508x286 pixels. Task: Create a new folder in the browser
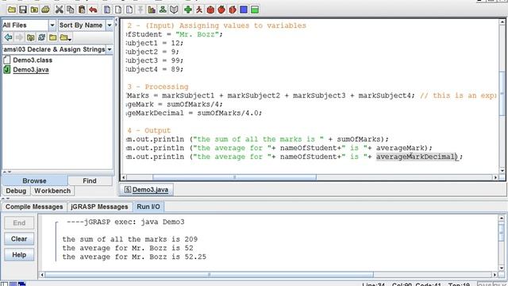[52, 37]
